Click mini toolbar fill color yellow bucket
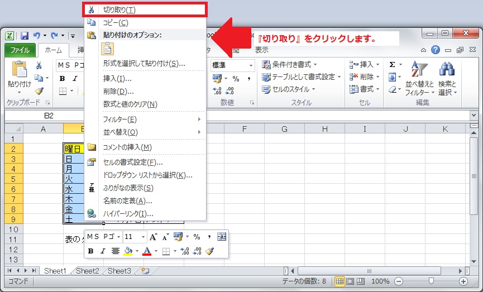This screenshot has height=292, width=483. point(128,251)
